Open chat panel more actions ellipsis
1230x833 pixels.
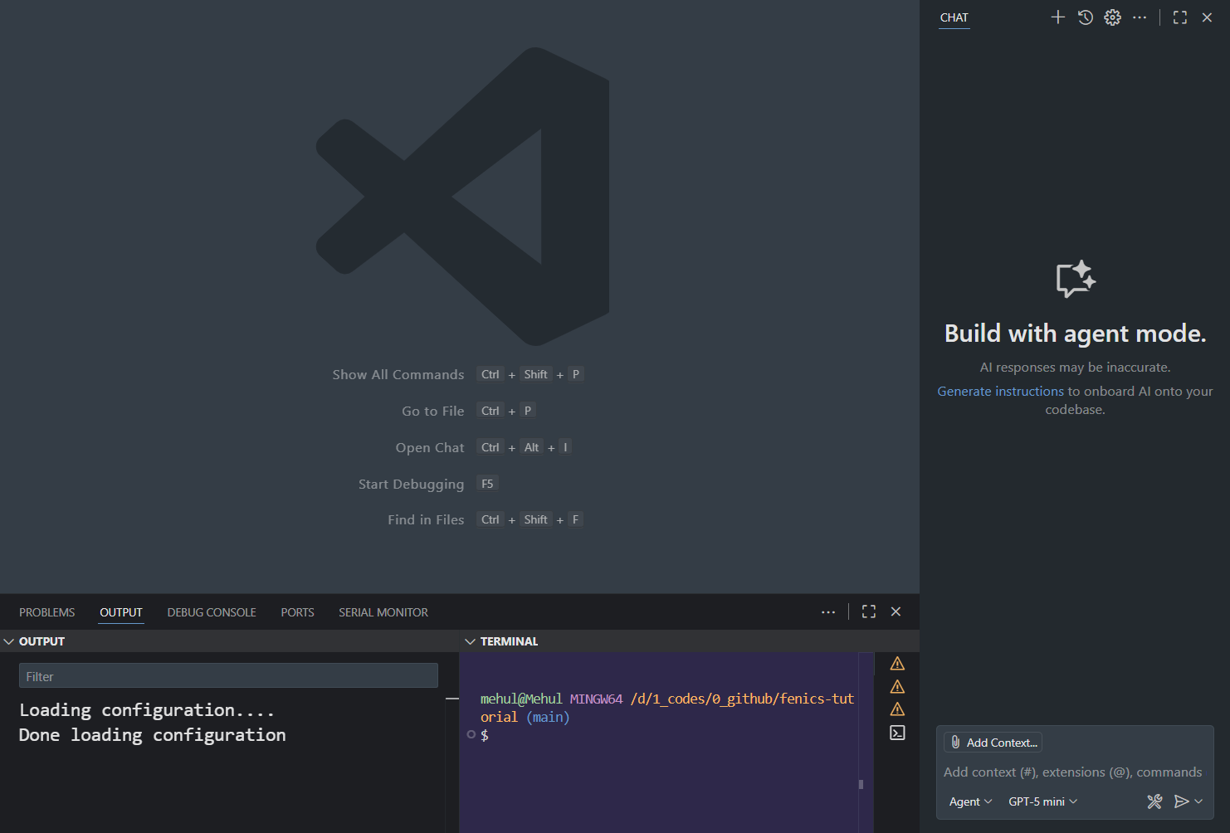coord(1140,17)
